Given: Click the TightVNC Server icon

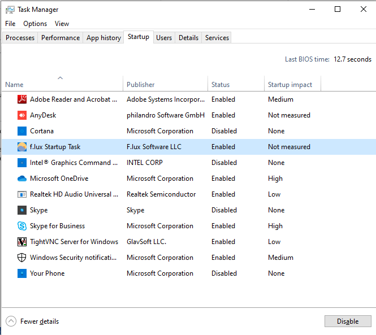Looking at the screenshot, I should click(22, 242).
